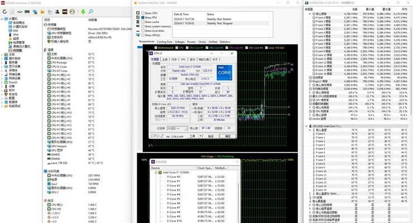413x223 pixels.
Task: Switch to the Statistics tab
Action: pyautogui.click(x=225, y=42)
